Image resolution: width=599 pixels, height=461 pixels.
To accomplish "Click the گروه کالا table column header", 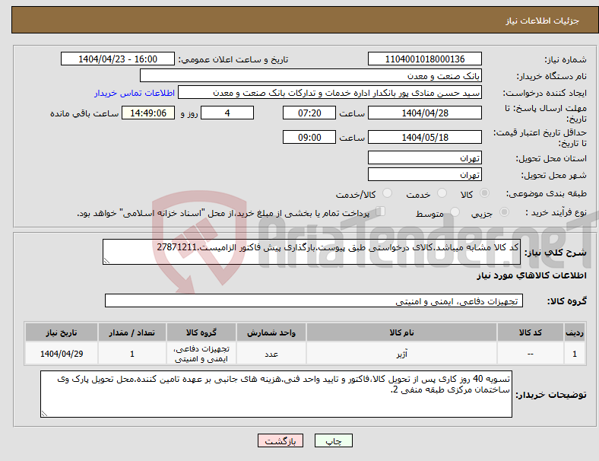I will [201, 332].
